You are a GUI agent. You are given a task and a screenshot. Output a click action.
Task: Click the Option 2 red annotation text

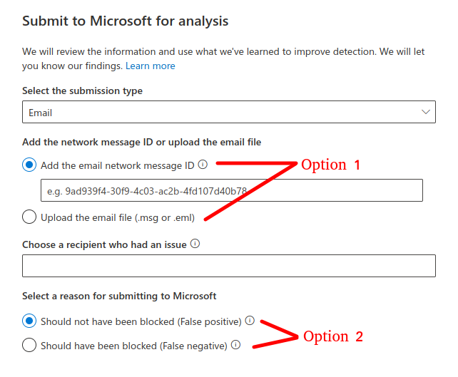click(333, 336)
